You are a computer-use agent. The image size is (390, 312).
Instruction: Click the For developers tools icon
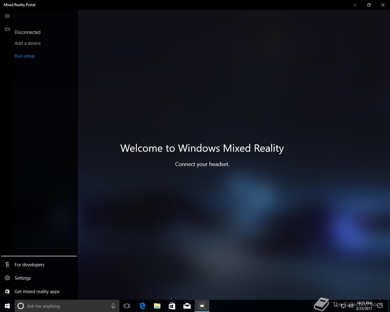7,264
